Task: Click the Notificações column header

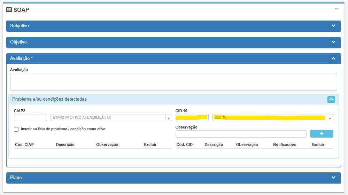Action: coord(284,145)
